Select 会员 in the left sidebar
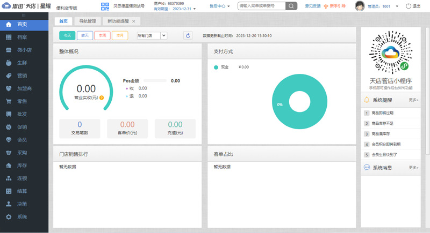 [21, 140]
